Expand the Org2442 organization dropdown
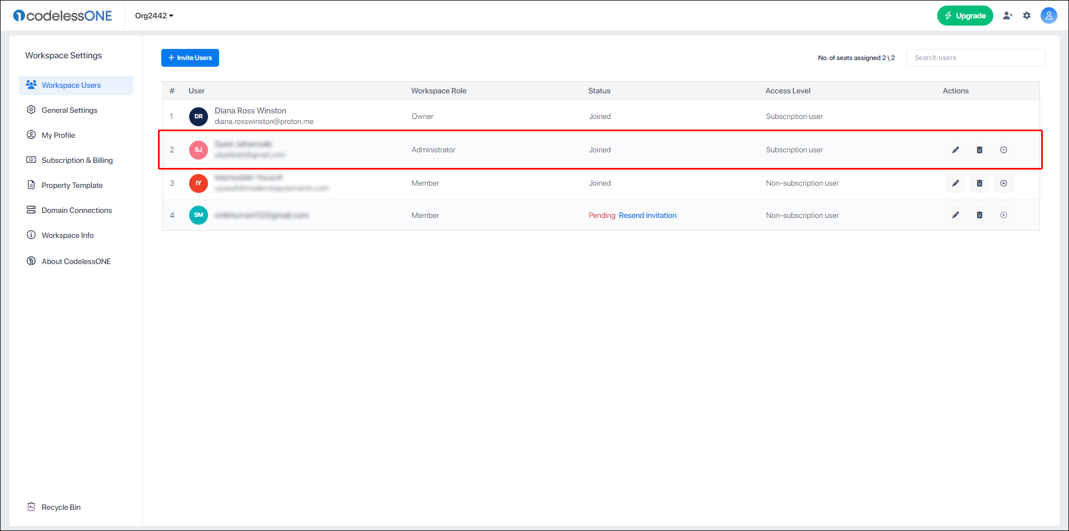 pyautogui.click(x=154, y=16)
